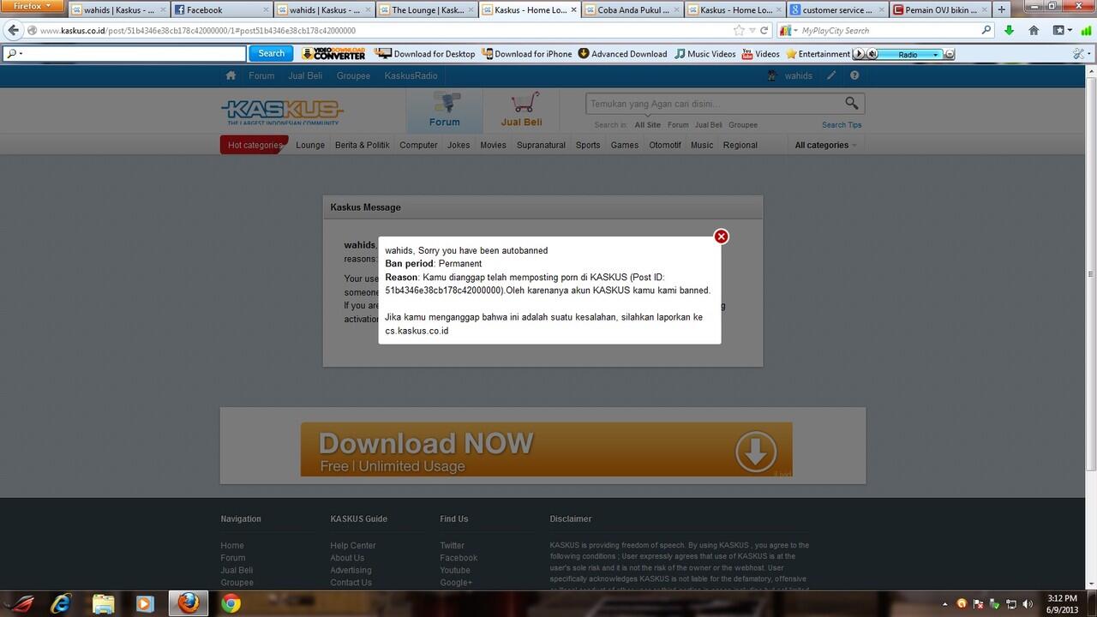Focus the Kaskus search input field

point(715,104)
